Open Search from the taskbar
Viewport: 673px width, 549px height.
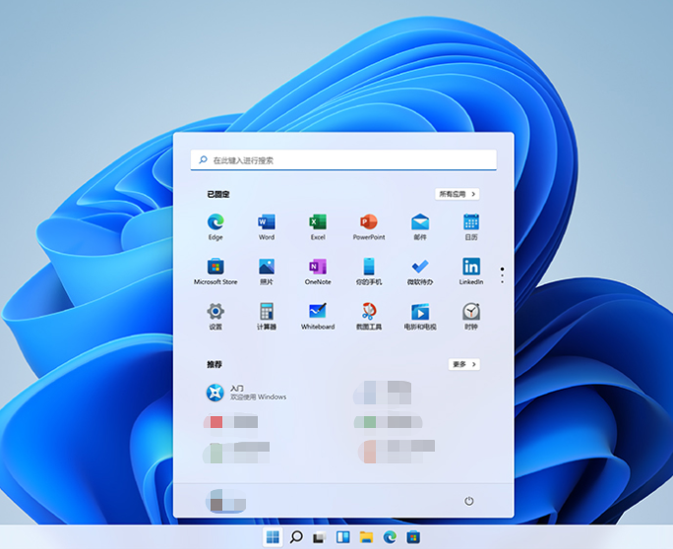coord(296,537)
